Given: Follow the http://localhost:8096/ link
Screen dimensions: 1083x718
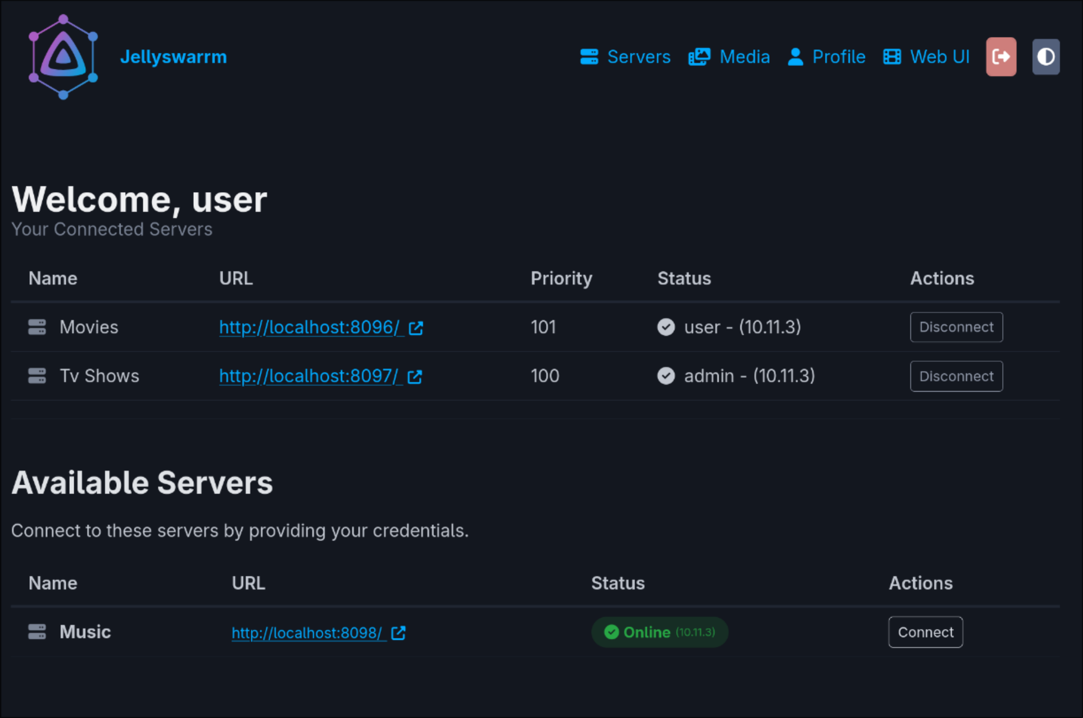Looking at the screenshot, I should click(x=309, y=327).
